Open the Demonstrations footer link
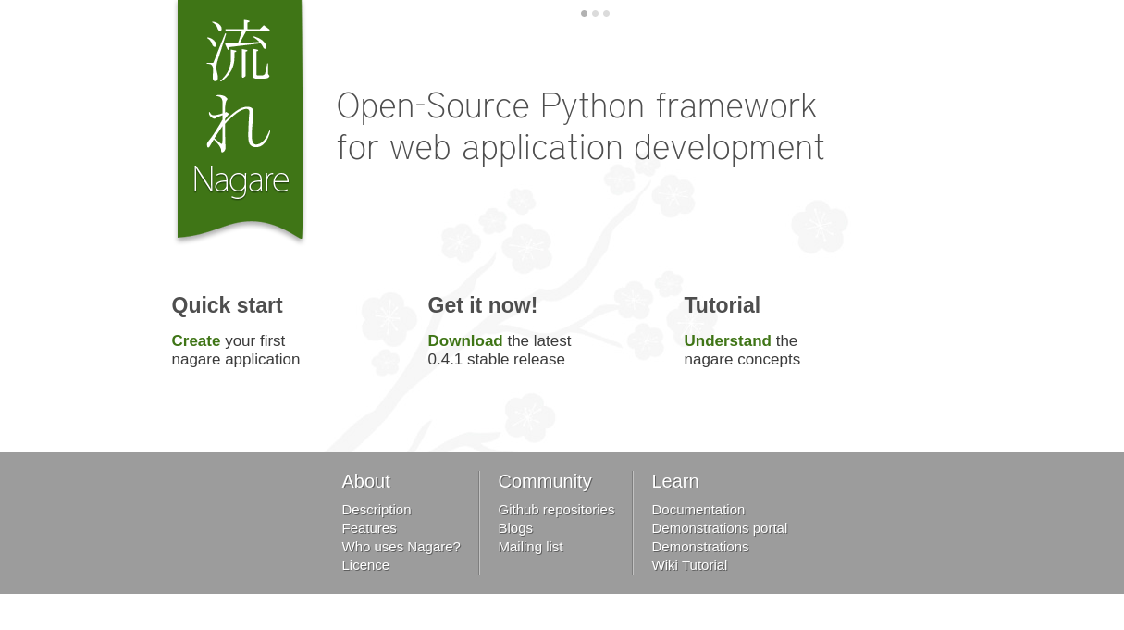This screenshot has width=1124, height=630. [700, 547]
